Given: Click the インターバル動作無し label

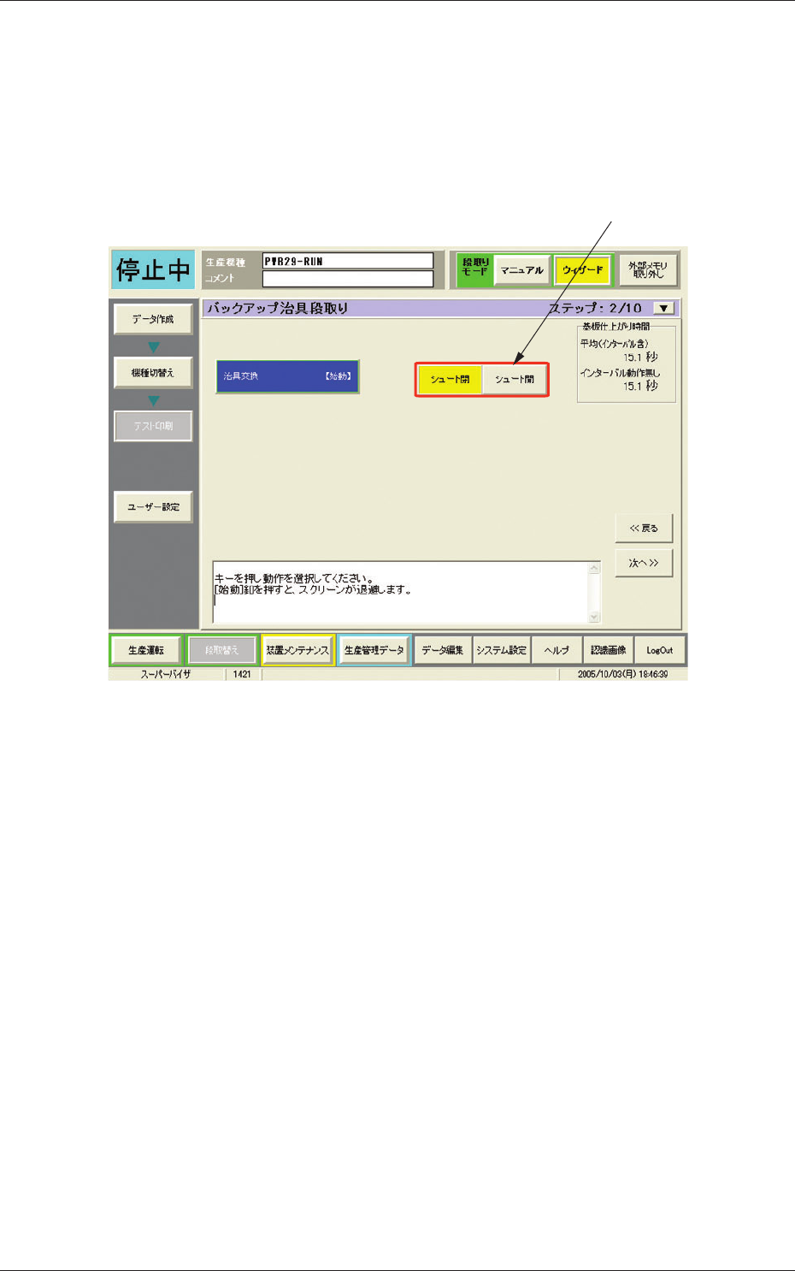Looking at the screenshot, I should 620,373.
